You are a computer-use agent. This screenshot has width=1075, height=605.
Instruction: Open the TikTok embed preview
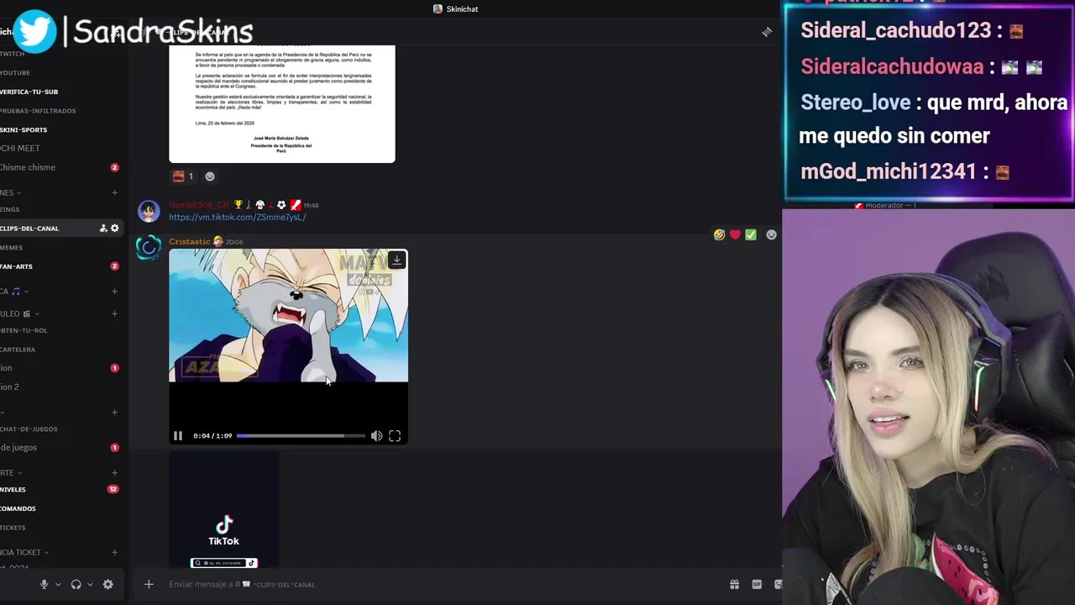pos(224,512)
